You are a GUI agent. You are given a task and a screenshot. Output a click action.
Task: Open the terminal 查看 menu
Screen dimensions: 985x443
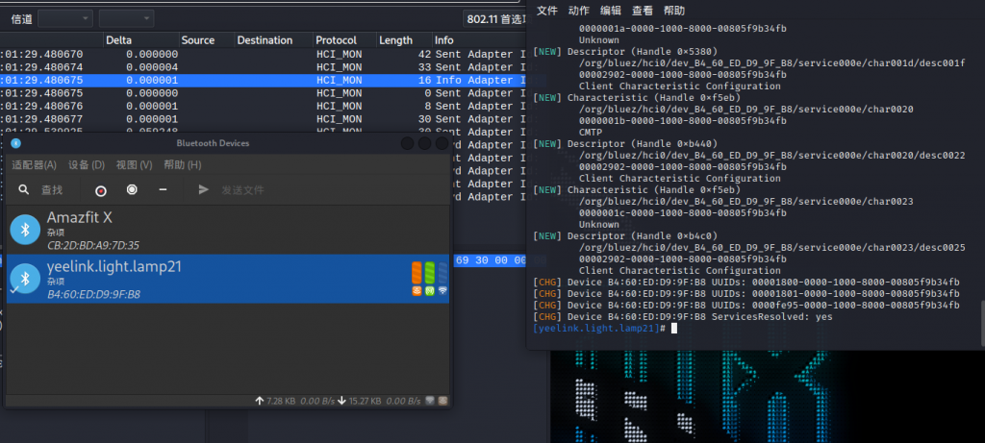pos(643,11)
